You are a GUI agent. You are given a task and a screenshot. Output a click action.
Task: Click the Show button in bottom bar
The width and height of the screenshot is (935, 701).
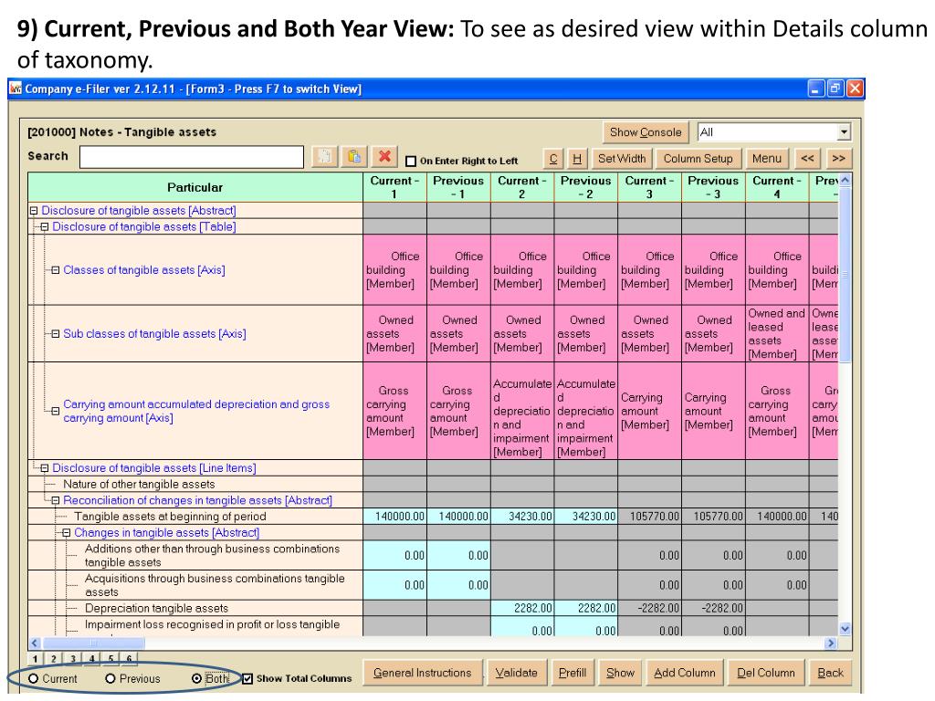tap(620, 673)
